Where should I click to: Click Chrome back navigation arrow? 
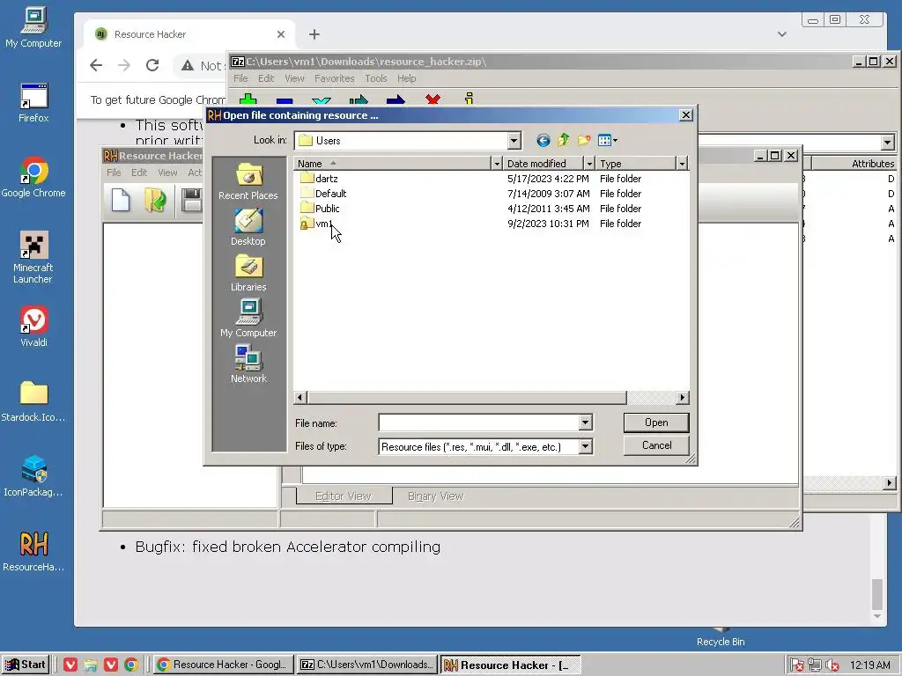pyautogui.click(x=96, y=65)
